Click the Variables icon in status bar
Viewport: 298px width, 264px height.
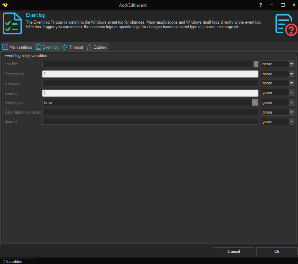tap(3, 262)
